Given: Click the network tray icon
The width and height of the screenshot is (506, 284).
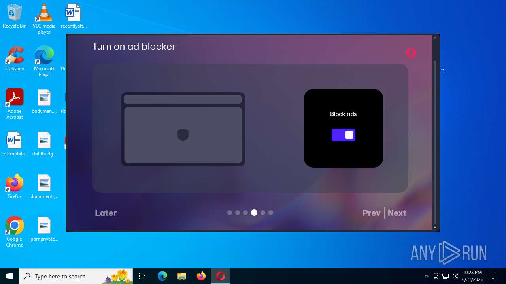Looking at the screenshot, I should 446,276.
